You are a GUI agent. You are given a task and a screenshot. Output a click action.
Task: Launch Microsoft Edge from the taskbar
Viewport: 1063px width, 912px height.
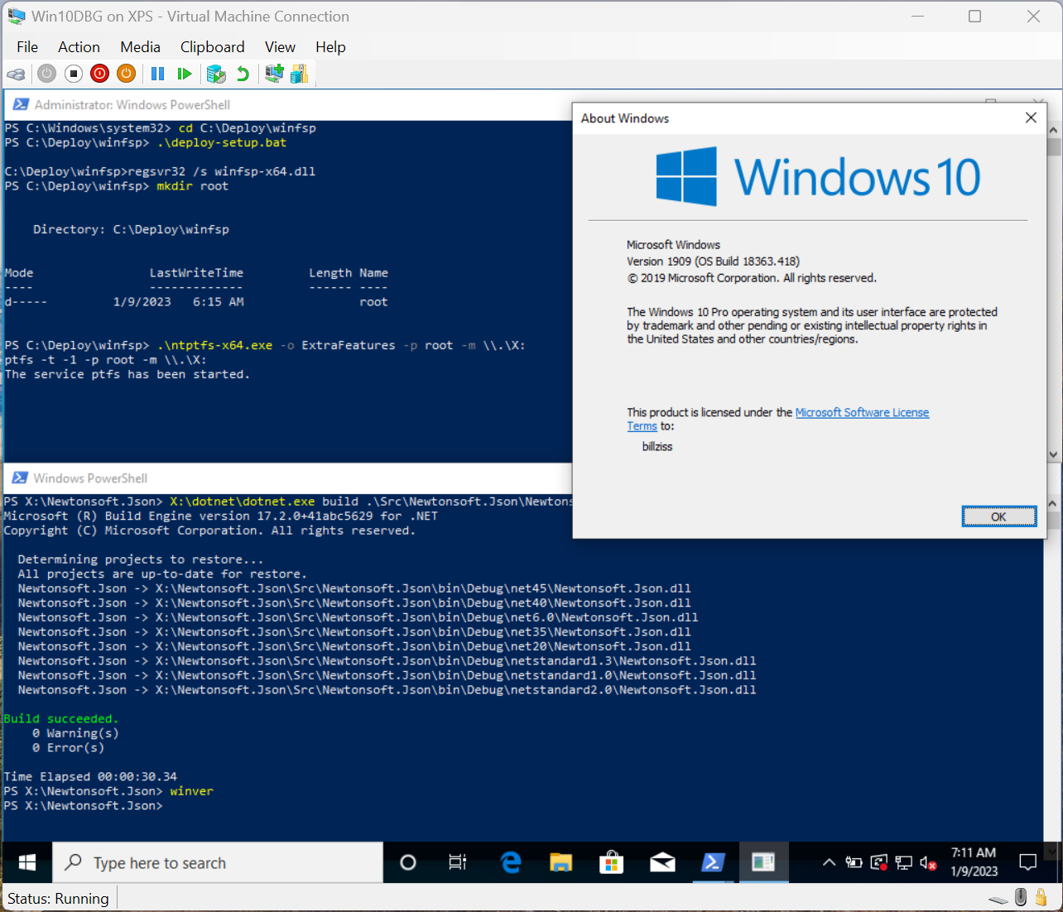(x=511, y=862)
